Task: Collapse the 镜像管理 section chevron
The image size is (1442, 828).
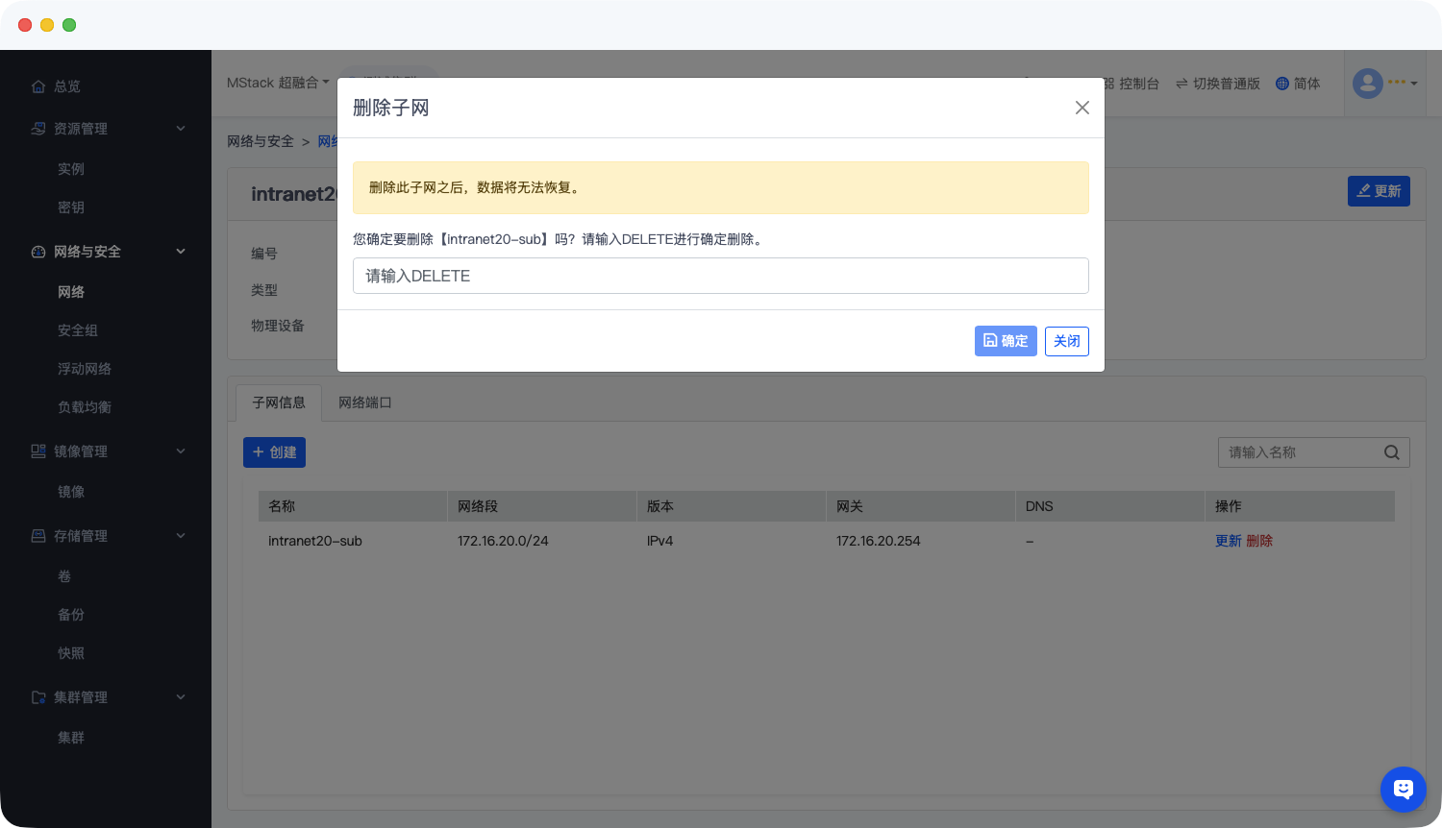Action: coord(181,451)
